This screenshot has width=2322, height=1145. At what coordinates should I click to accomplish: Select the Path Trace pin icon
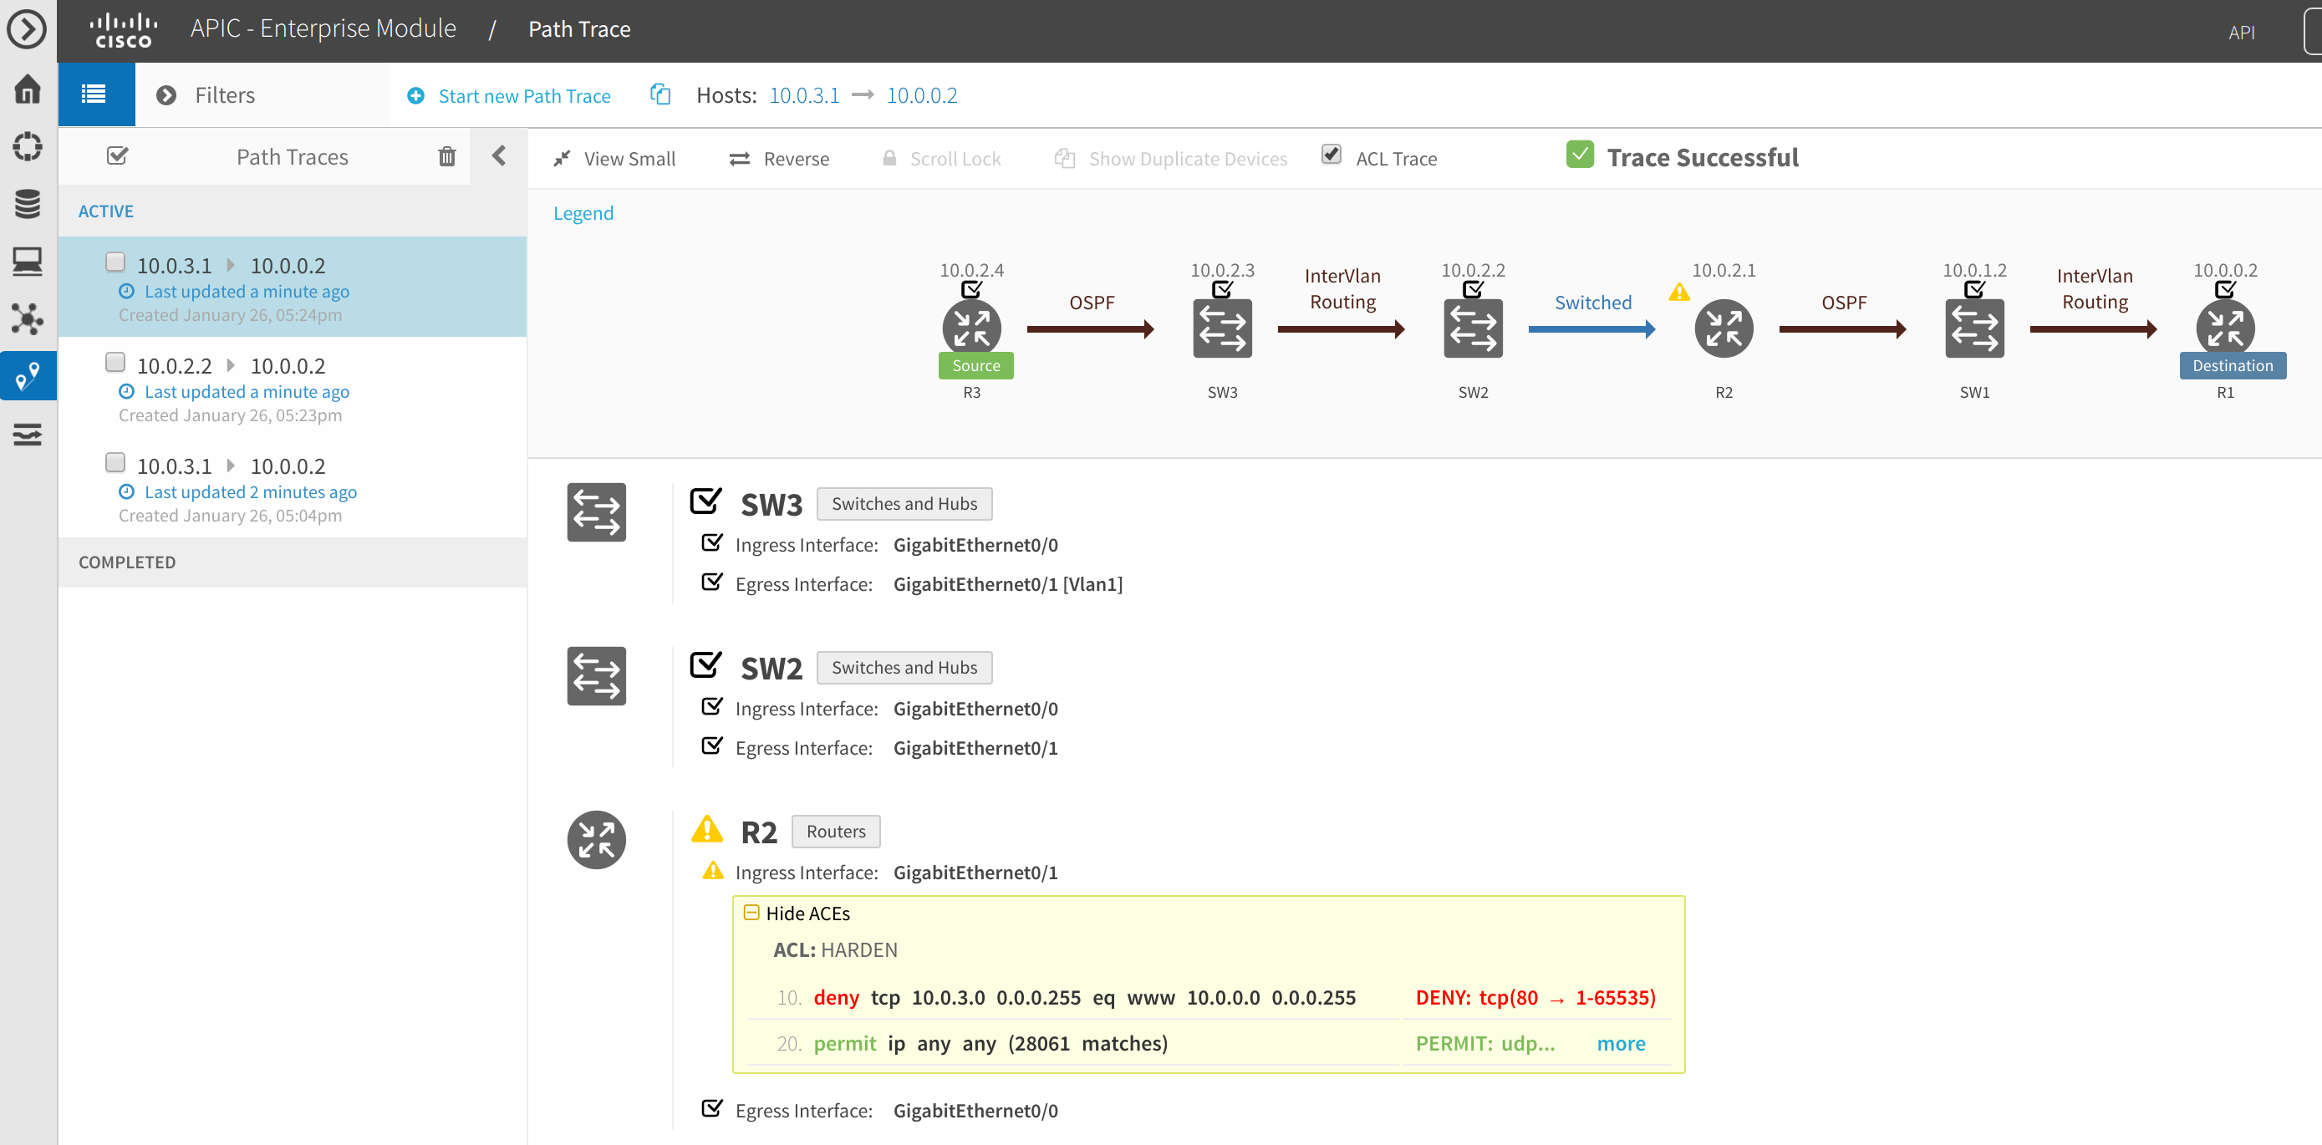click(28, 376)
